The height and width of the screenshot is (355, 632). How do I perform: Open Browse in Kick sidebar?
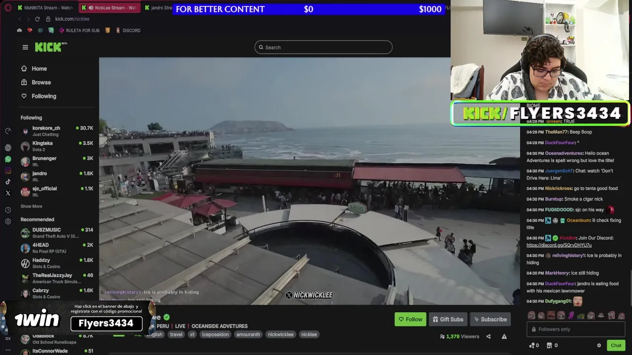coord(36,82)
